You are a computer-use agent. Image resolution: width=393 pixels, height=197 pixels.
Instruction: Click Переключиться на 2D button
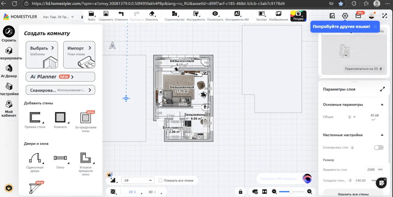[x=363, y=69]
